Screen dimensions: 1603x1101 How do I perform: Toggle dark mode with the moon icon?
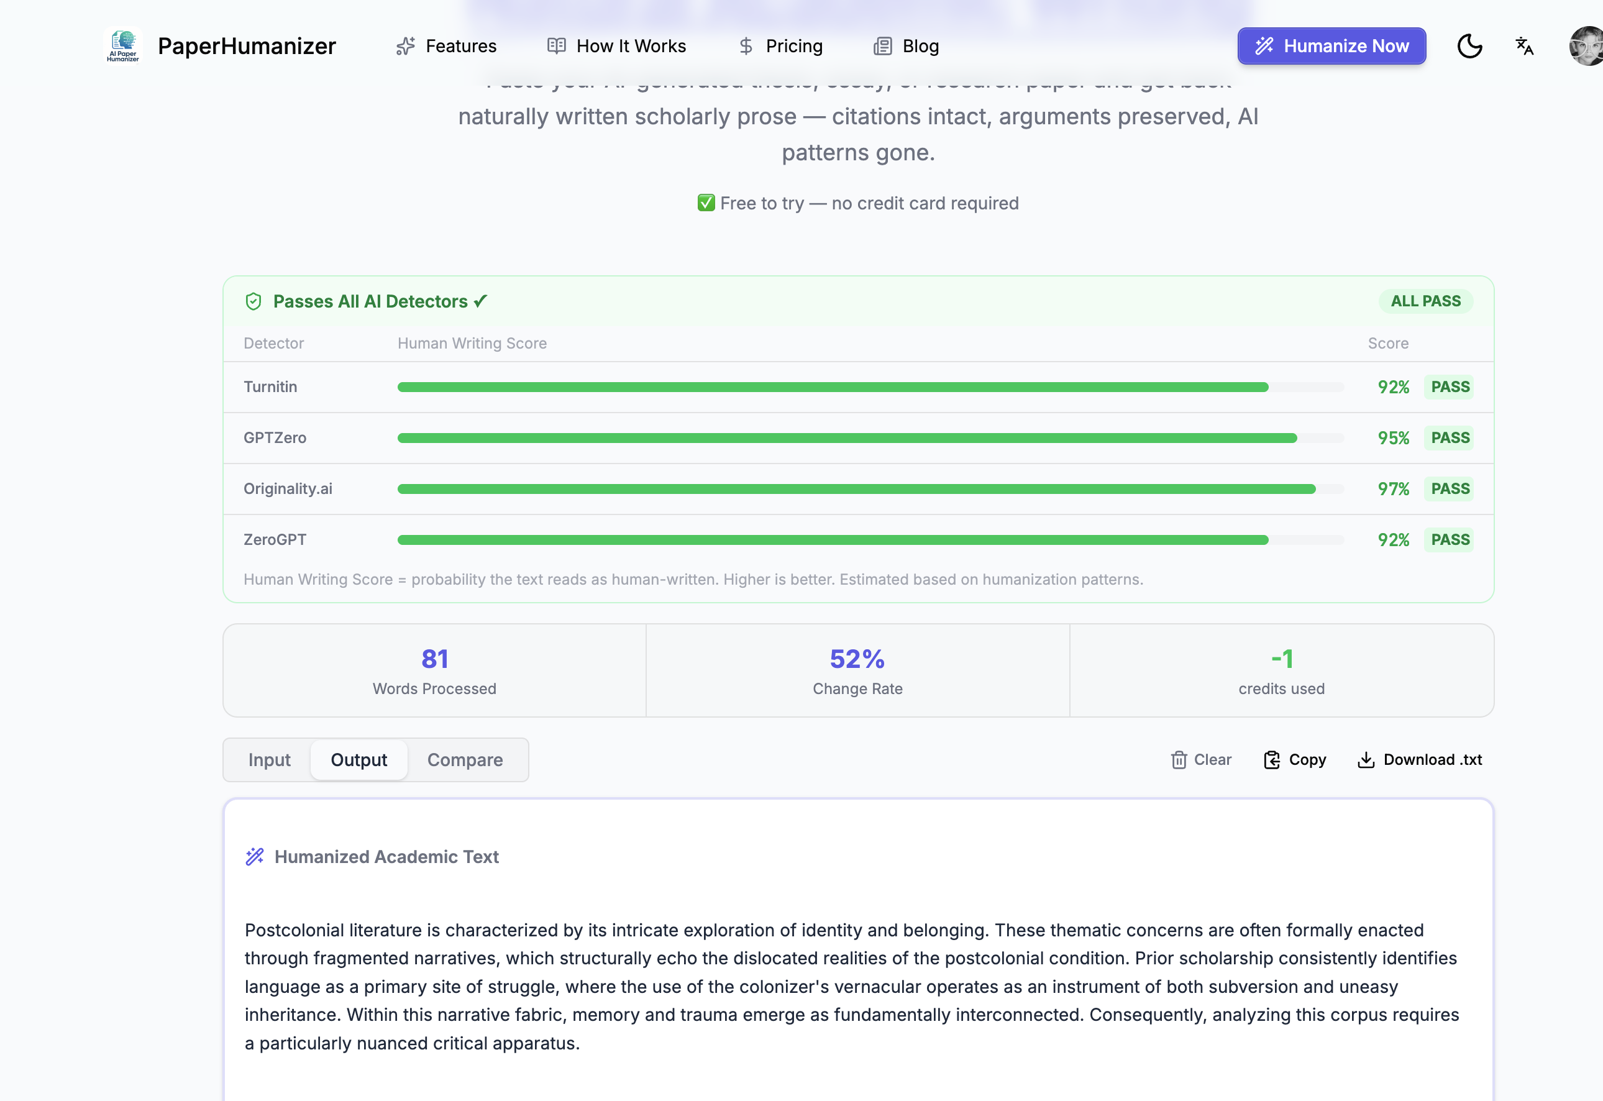coord(1469,46)
